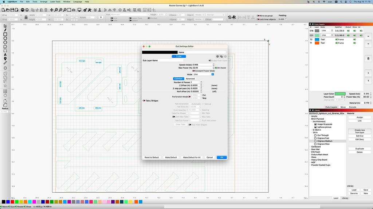373x209 pixels.
Task: Open the camera capture icon in toolbar
Action: pos(74,10)
